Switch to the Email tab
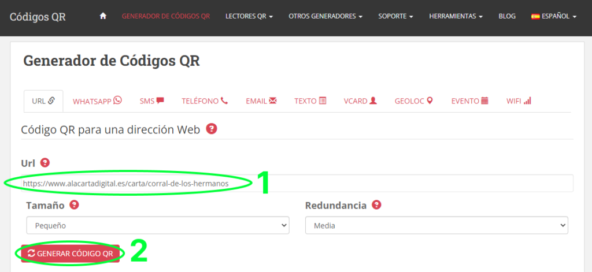This screenshot has width=592, height=272. pos(261,101)
